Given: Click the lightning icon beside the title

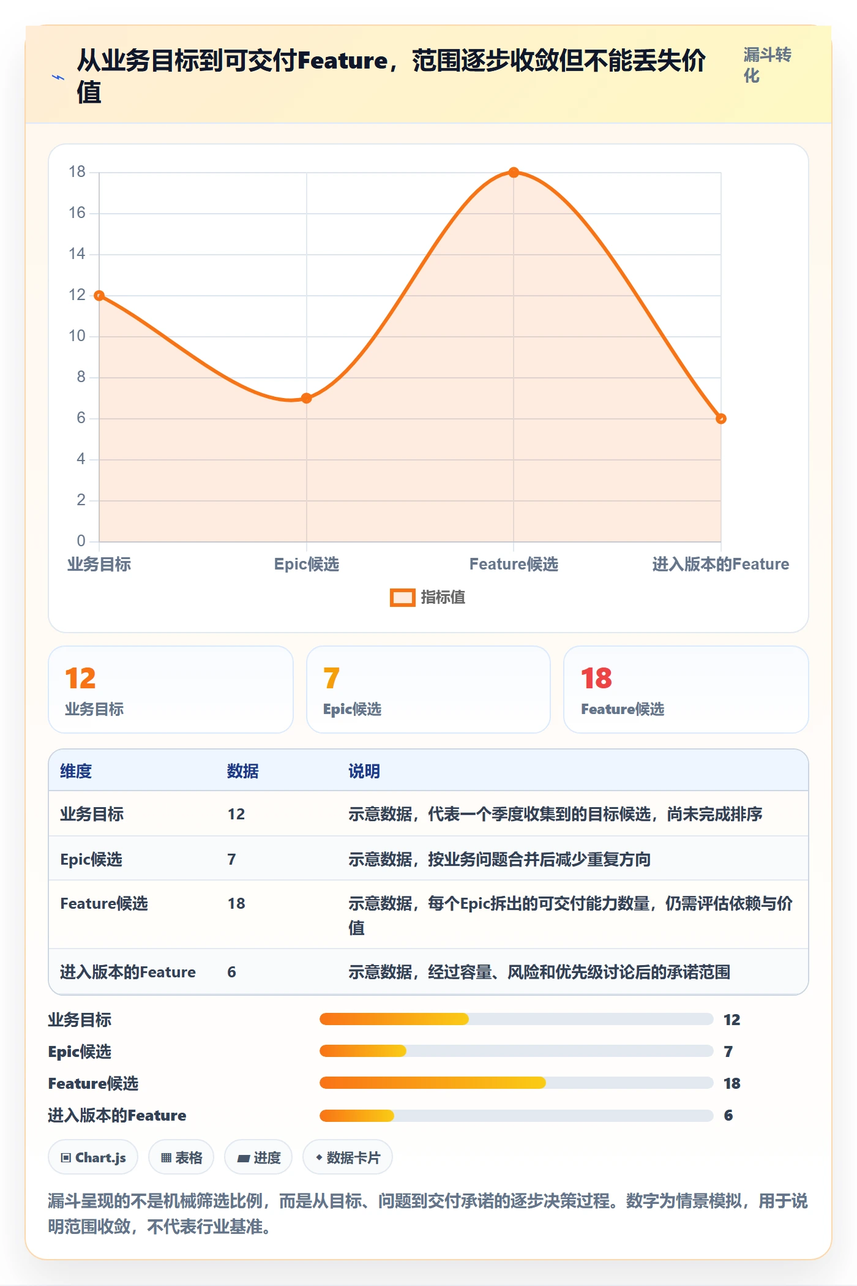Looking at the screenshot, I should [x=58, y=77].
